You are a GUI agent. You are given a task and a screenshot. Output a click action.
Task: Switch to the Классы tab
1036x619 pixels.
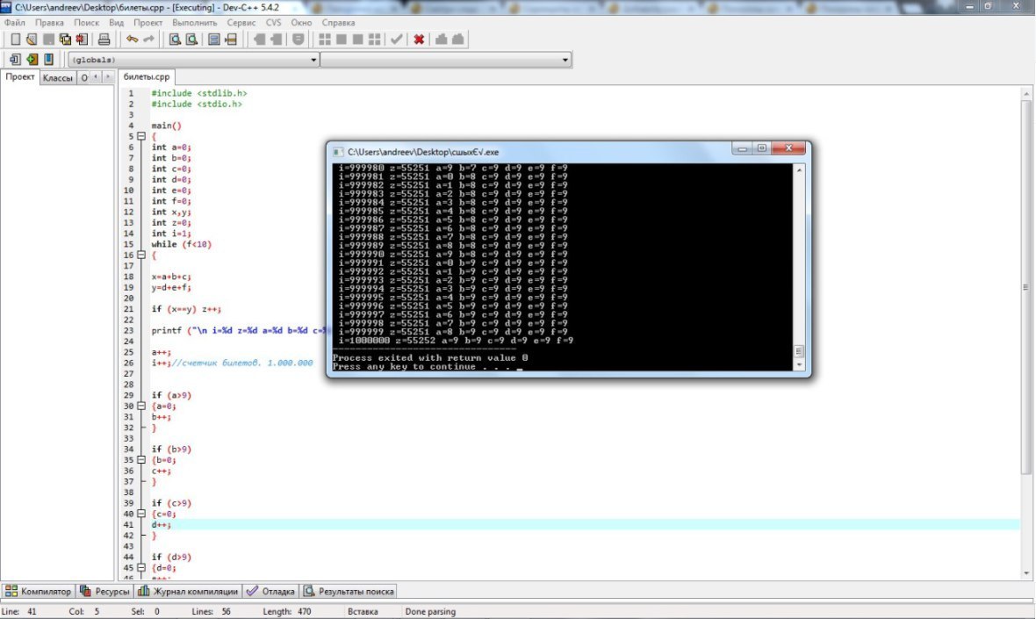coord(58,78)
